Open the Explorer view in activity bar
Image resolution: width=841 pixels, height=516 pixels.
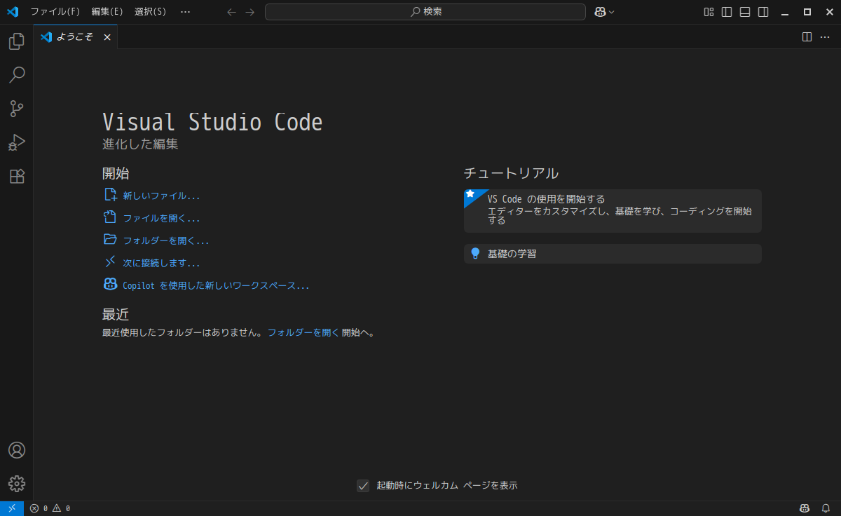(17, 41)
